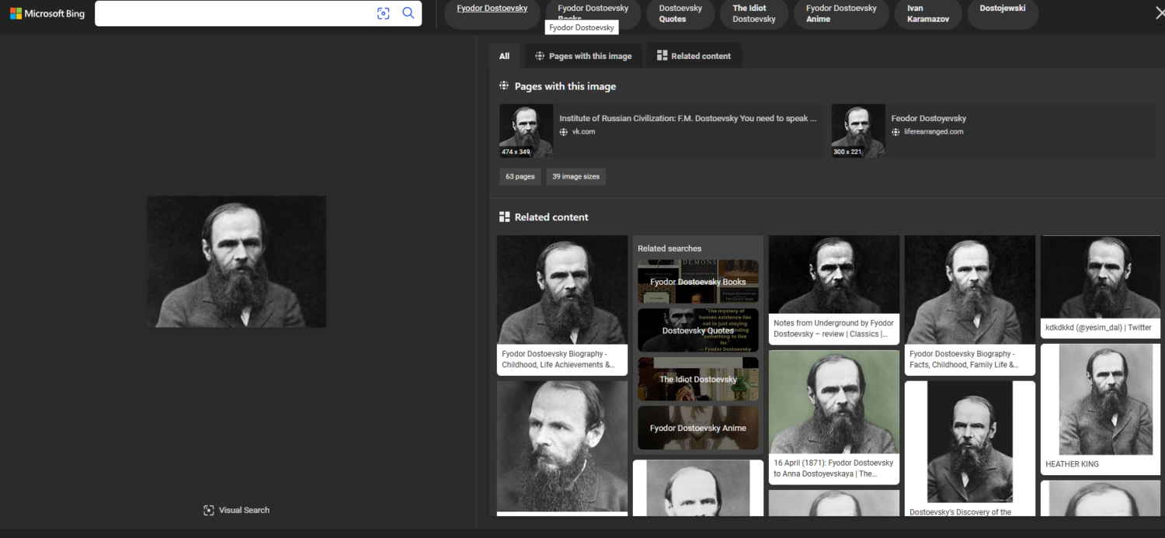
Task: Select The Idiot Dostoevsky chip
Action: point(753,13)
